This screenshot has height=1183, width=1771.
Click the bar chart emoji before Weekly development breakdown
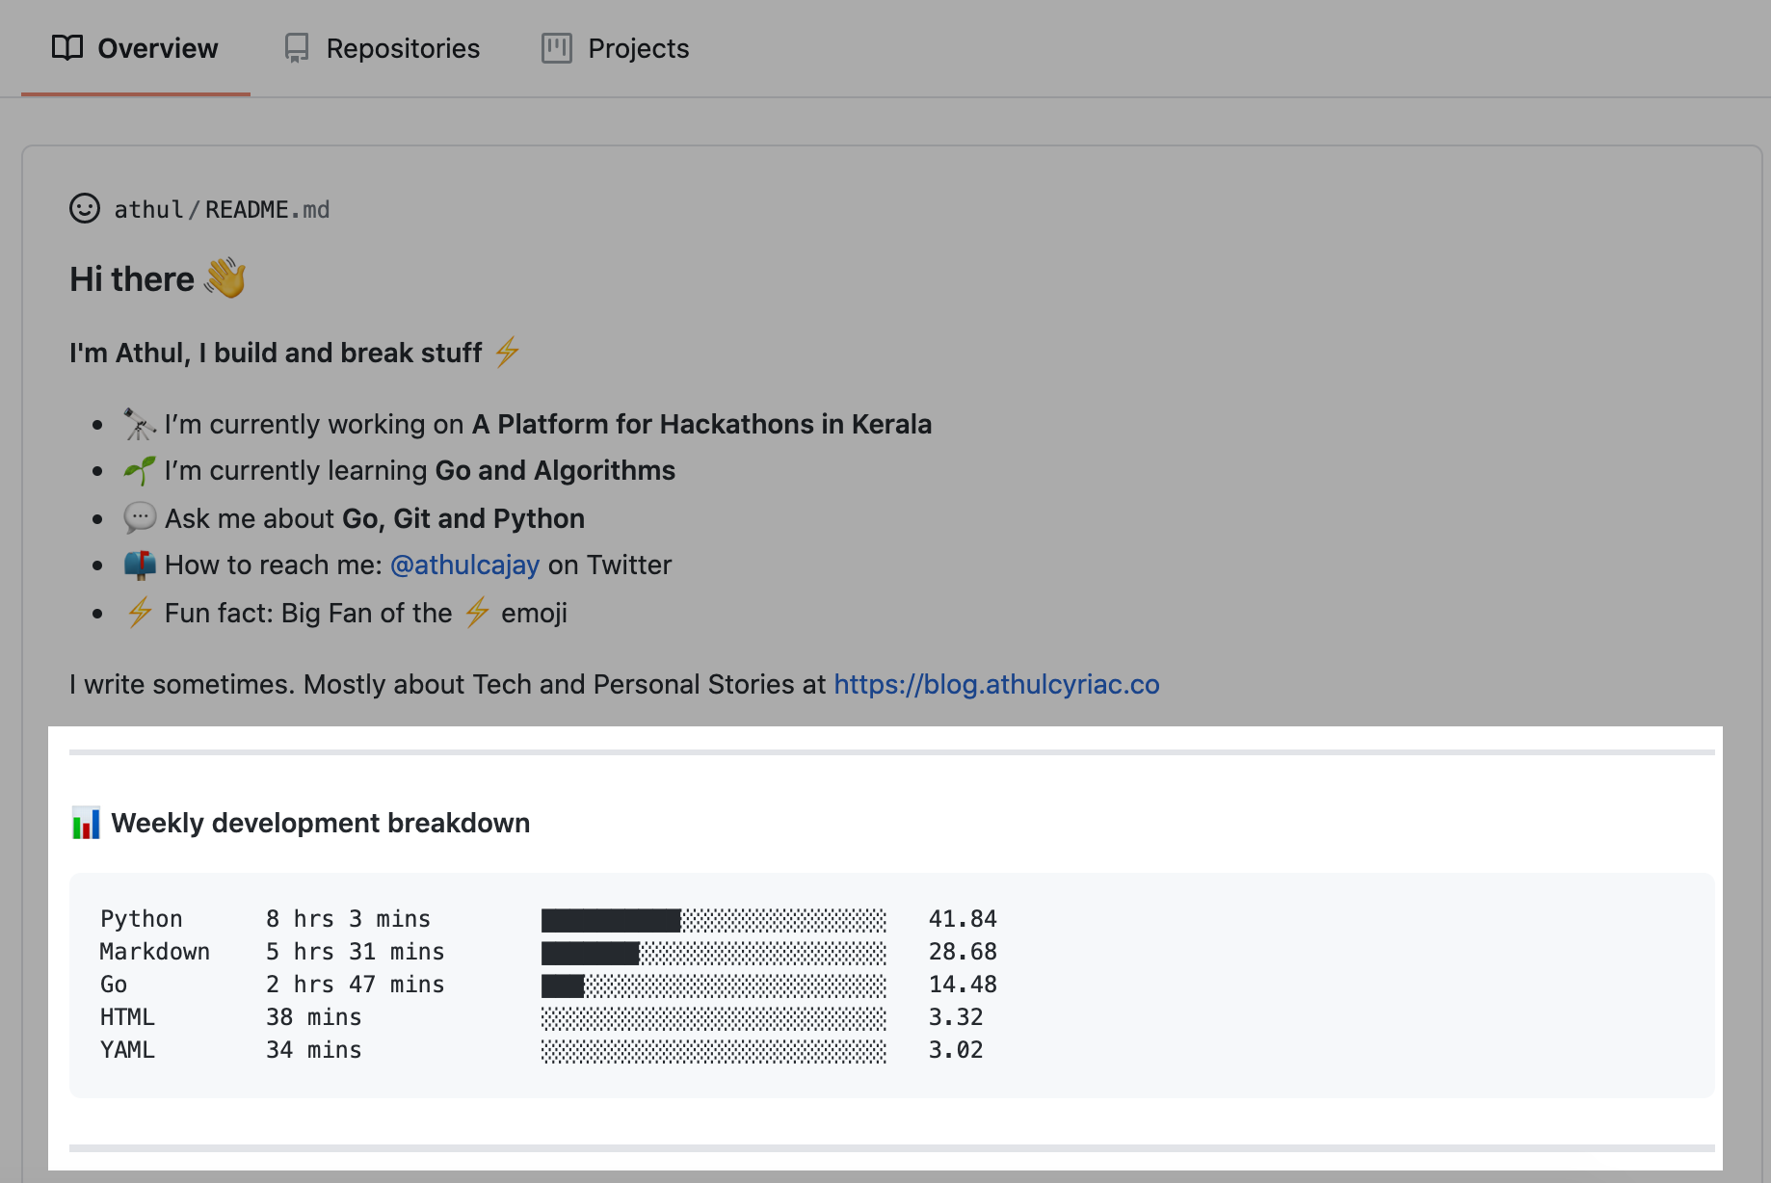tap(86, 824)
